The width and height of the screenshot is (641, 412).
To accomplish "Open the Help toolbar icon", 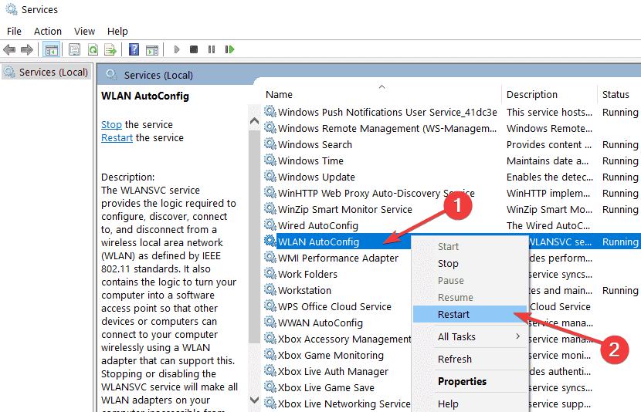I will pos(134,50).
